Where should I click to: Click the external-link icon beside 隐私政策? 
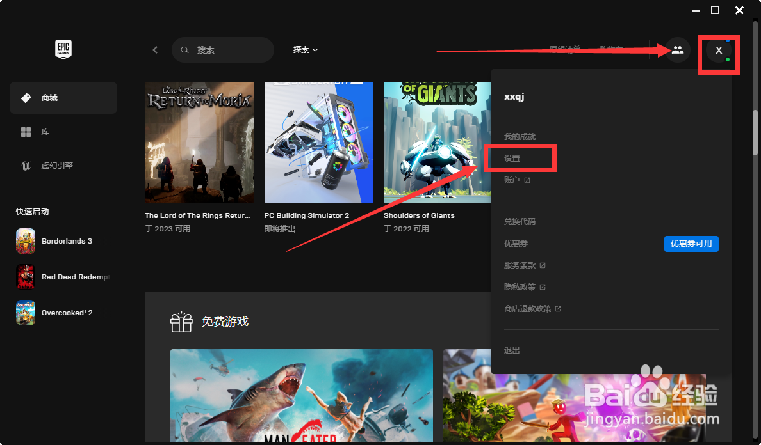[x=543, y=287]
